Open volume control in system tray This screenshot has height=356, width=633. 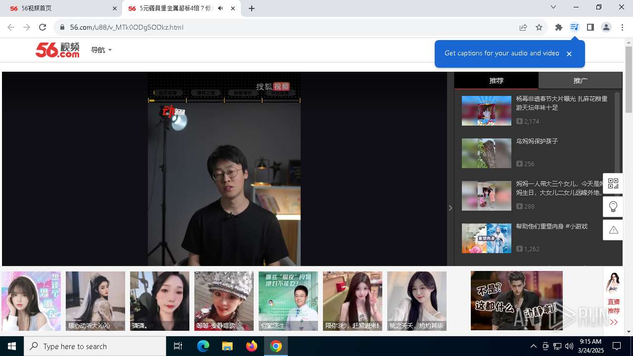click(x=569, y=346)
